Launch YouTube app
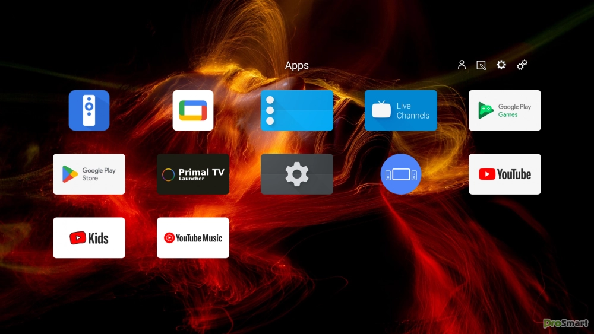 505,174
